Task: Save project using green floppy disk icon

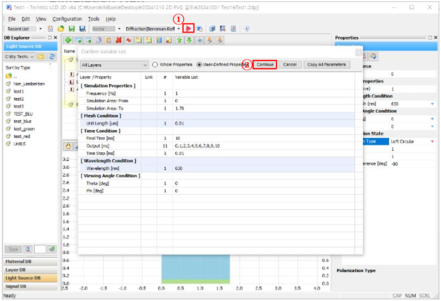Action: pos(72,29)
